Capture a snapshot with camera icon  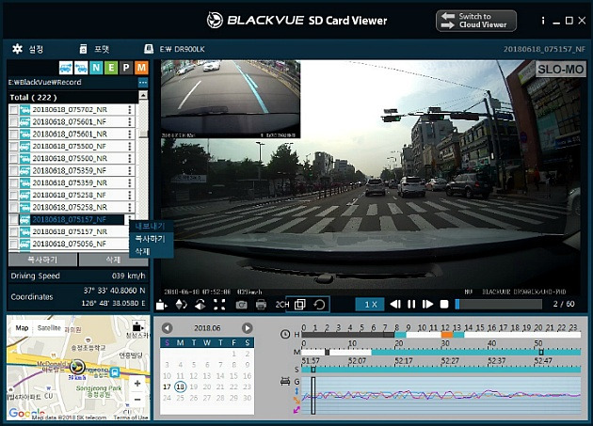(241, 305)
